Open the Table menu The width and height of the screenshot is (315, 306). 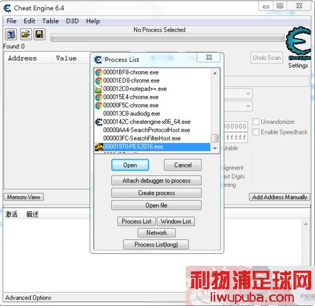coord(51,21)
